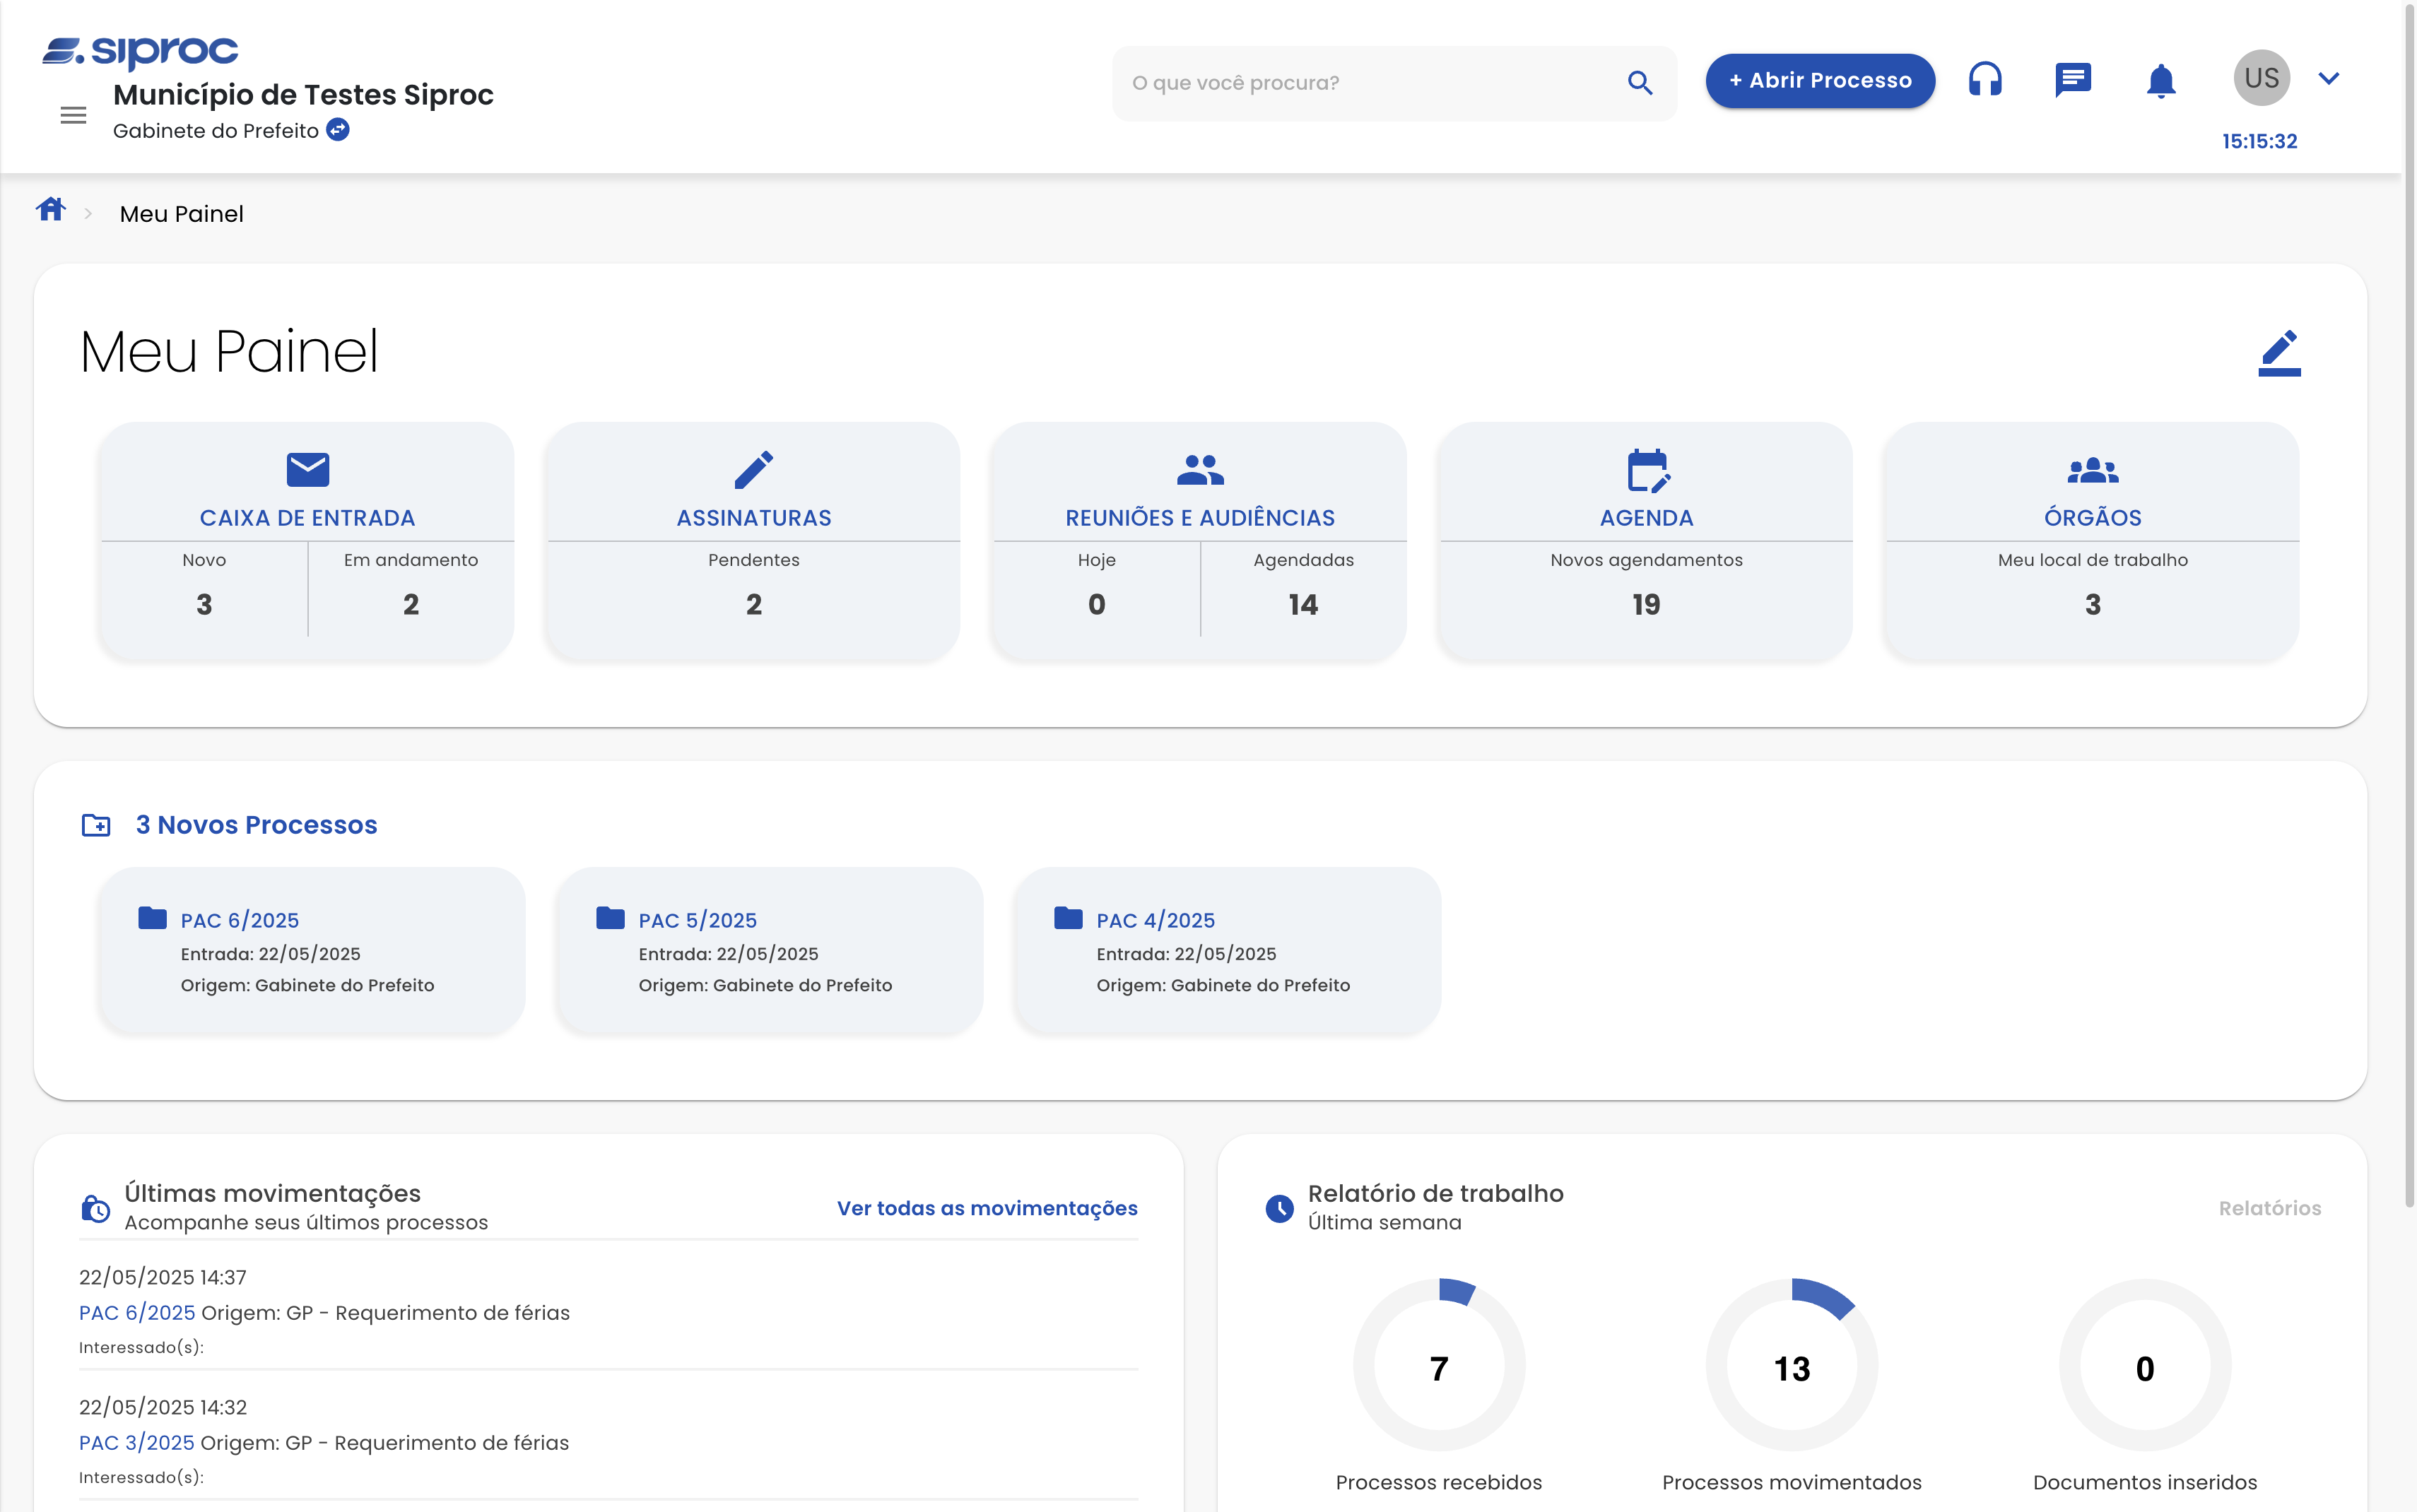Open AGENDA title
Viewport: 2417px width, 1512px height.
(1646, 518)
